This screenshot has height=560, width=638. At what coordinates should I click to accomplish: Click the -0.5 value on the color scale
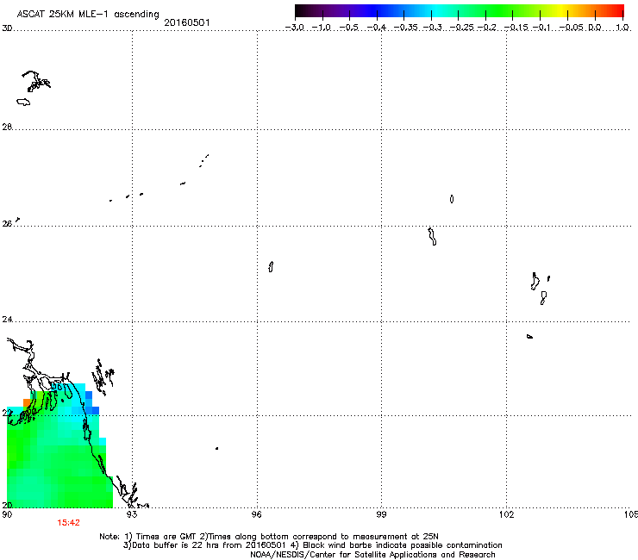click(348, 28)
